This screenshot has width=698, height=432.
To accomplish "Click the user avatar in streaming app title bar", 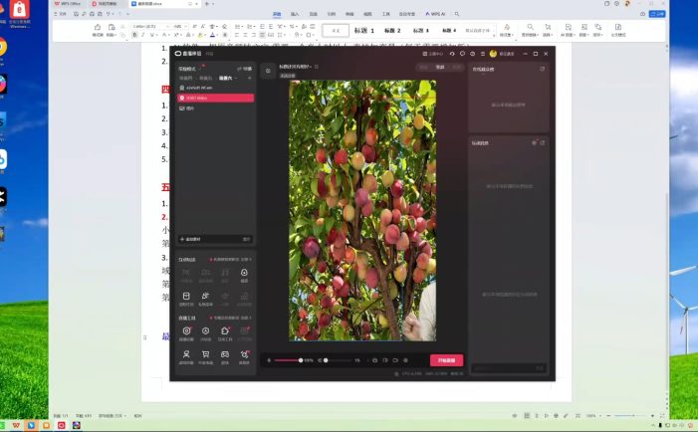I will [x=493, y=53].
